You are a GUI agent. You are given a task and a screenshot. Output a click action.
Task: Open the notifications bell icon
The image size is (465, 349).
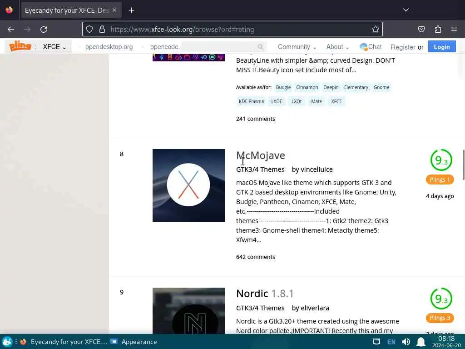[420, 342]
